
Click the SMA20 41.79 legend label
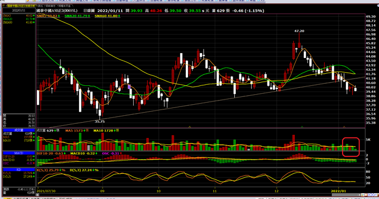tap(77, 16)
